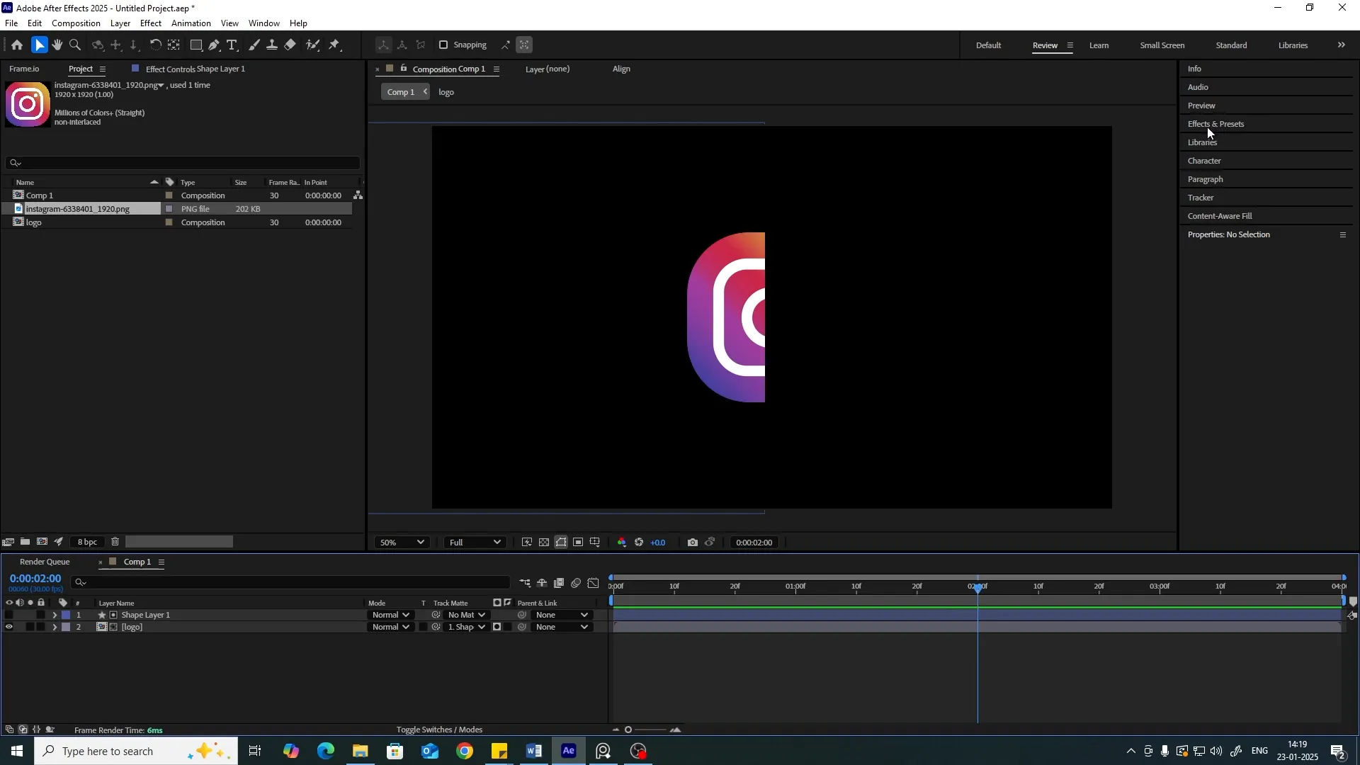Toggle the transparency grid icon
1360x765 pixels.
(x=544, y=543)
